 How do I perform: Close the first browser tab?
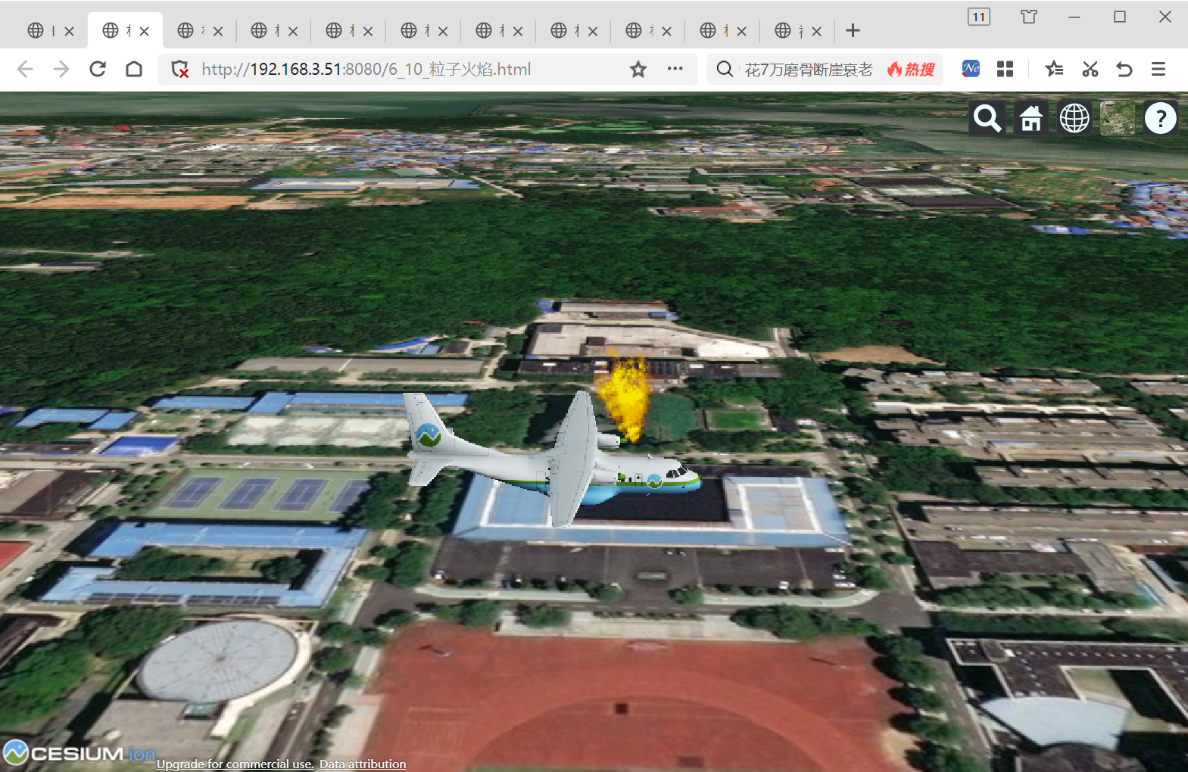pyautogui.click(x=69, y=31)
